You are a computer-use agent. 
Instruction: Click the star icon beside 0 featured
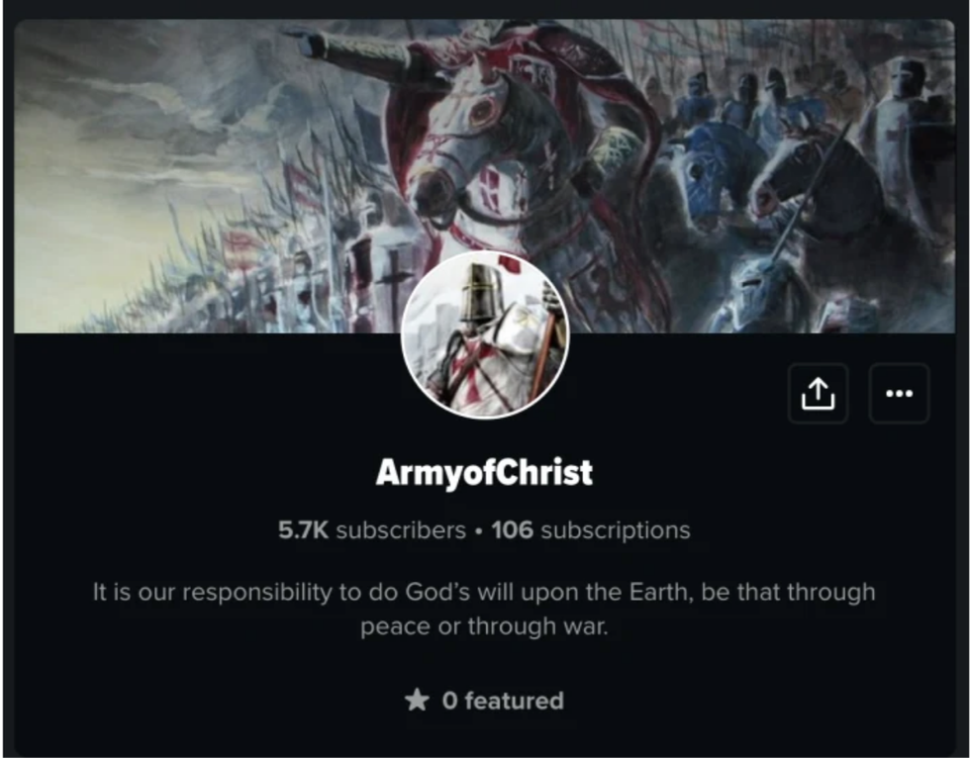(x=417, y=701)
